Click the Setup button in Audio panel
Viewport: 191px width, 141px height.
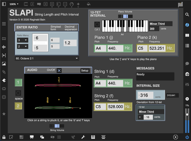pos(85,70)
